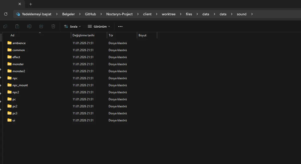
Task: Navigate to Noctaryn-Project in breadcrumb
Action: pos(119,14)
